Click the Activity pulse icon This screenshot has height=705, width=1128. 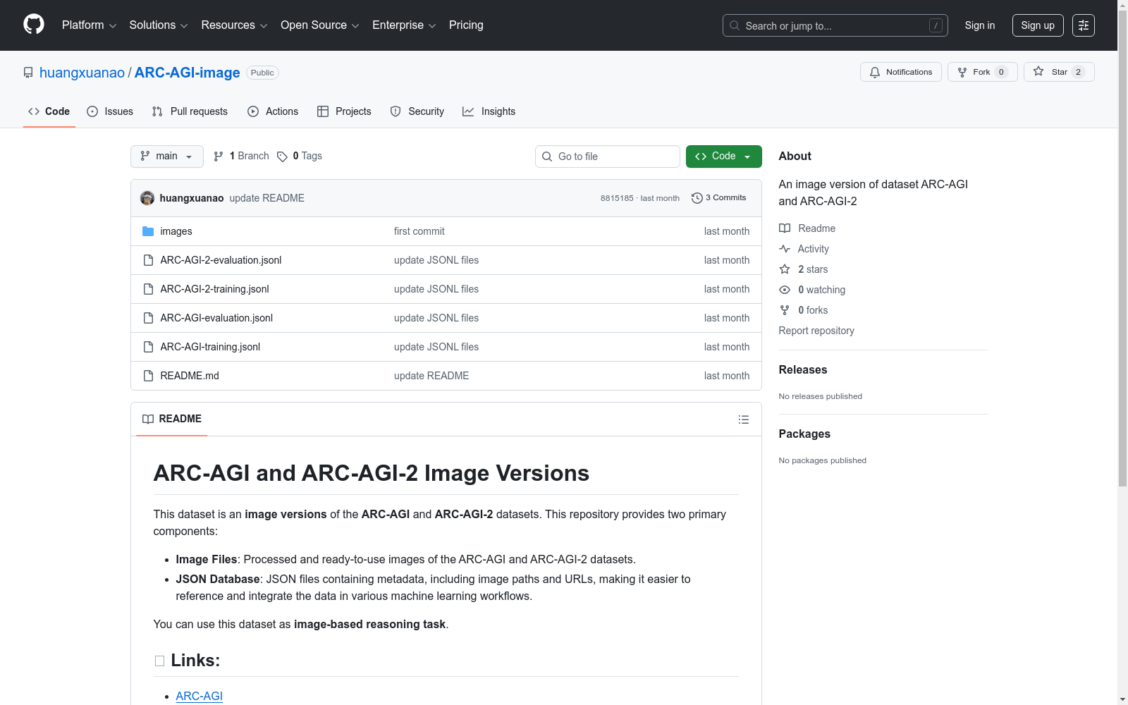[785, 249]
